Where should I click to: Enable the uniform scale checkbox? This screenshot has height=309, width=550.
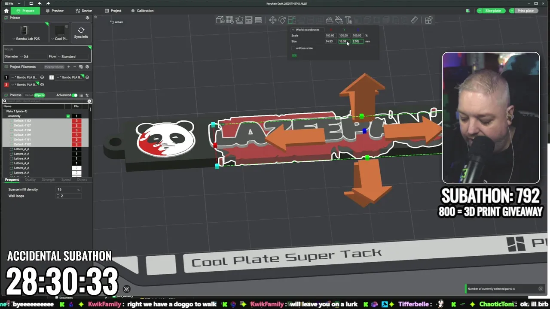point(293,48)
